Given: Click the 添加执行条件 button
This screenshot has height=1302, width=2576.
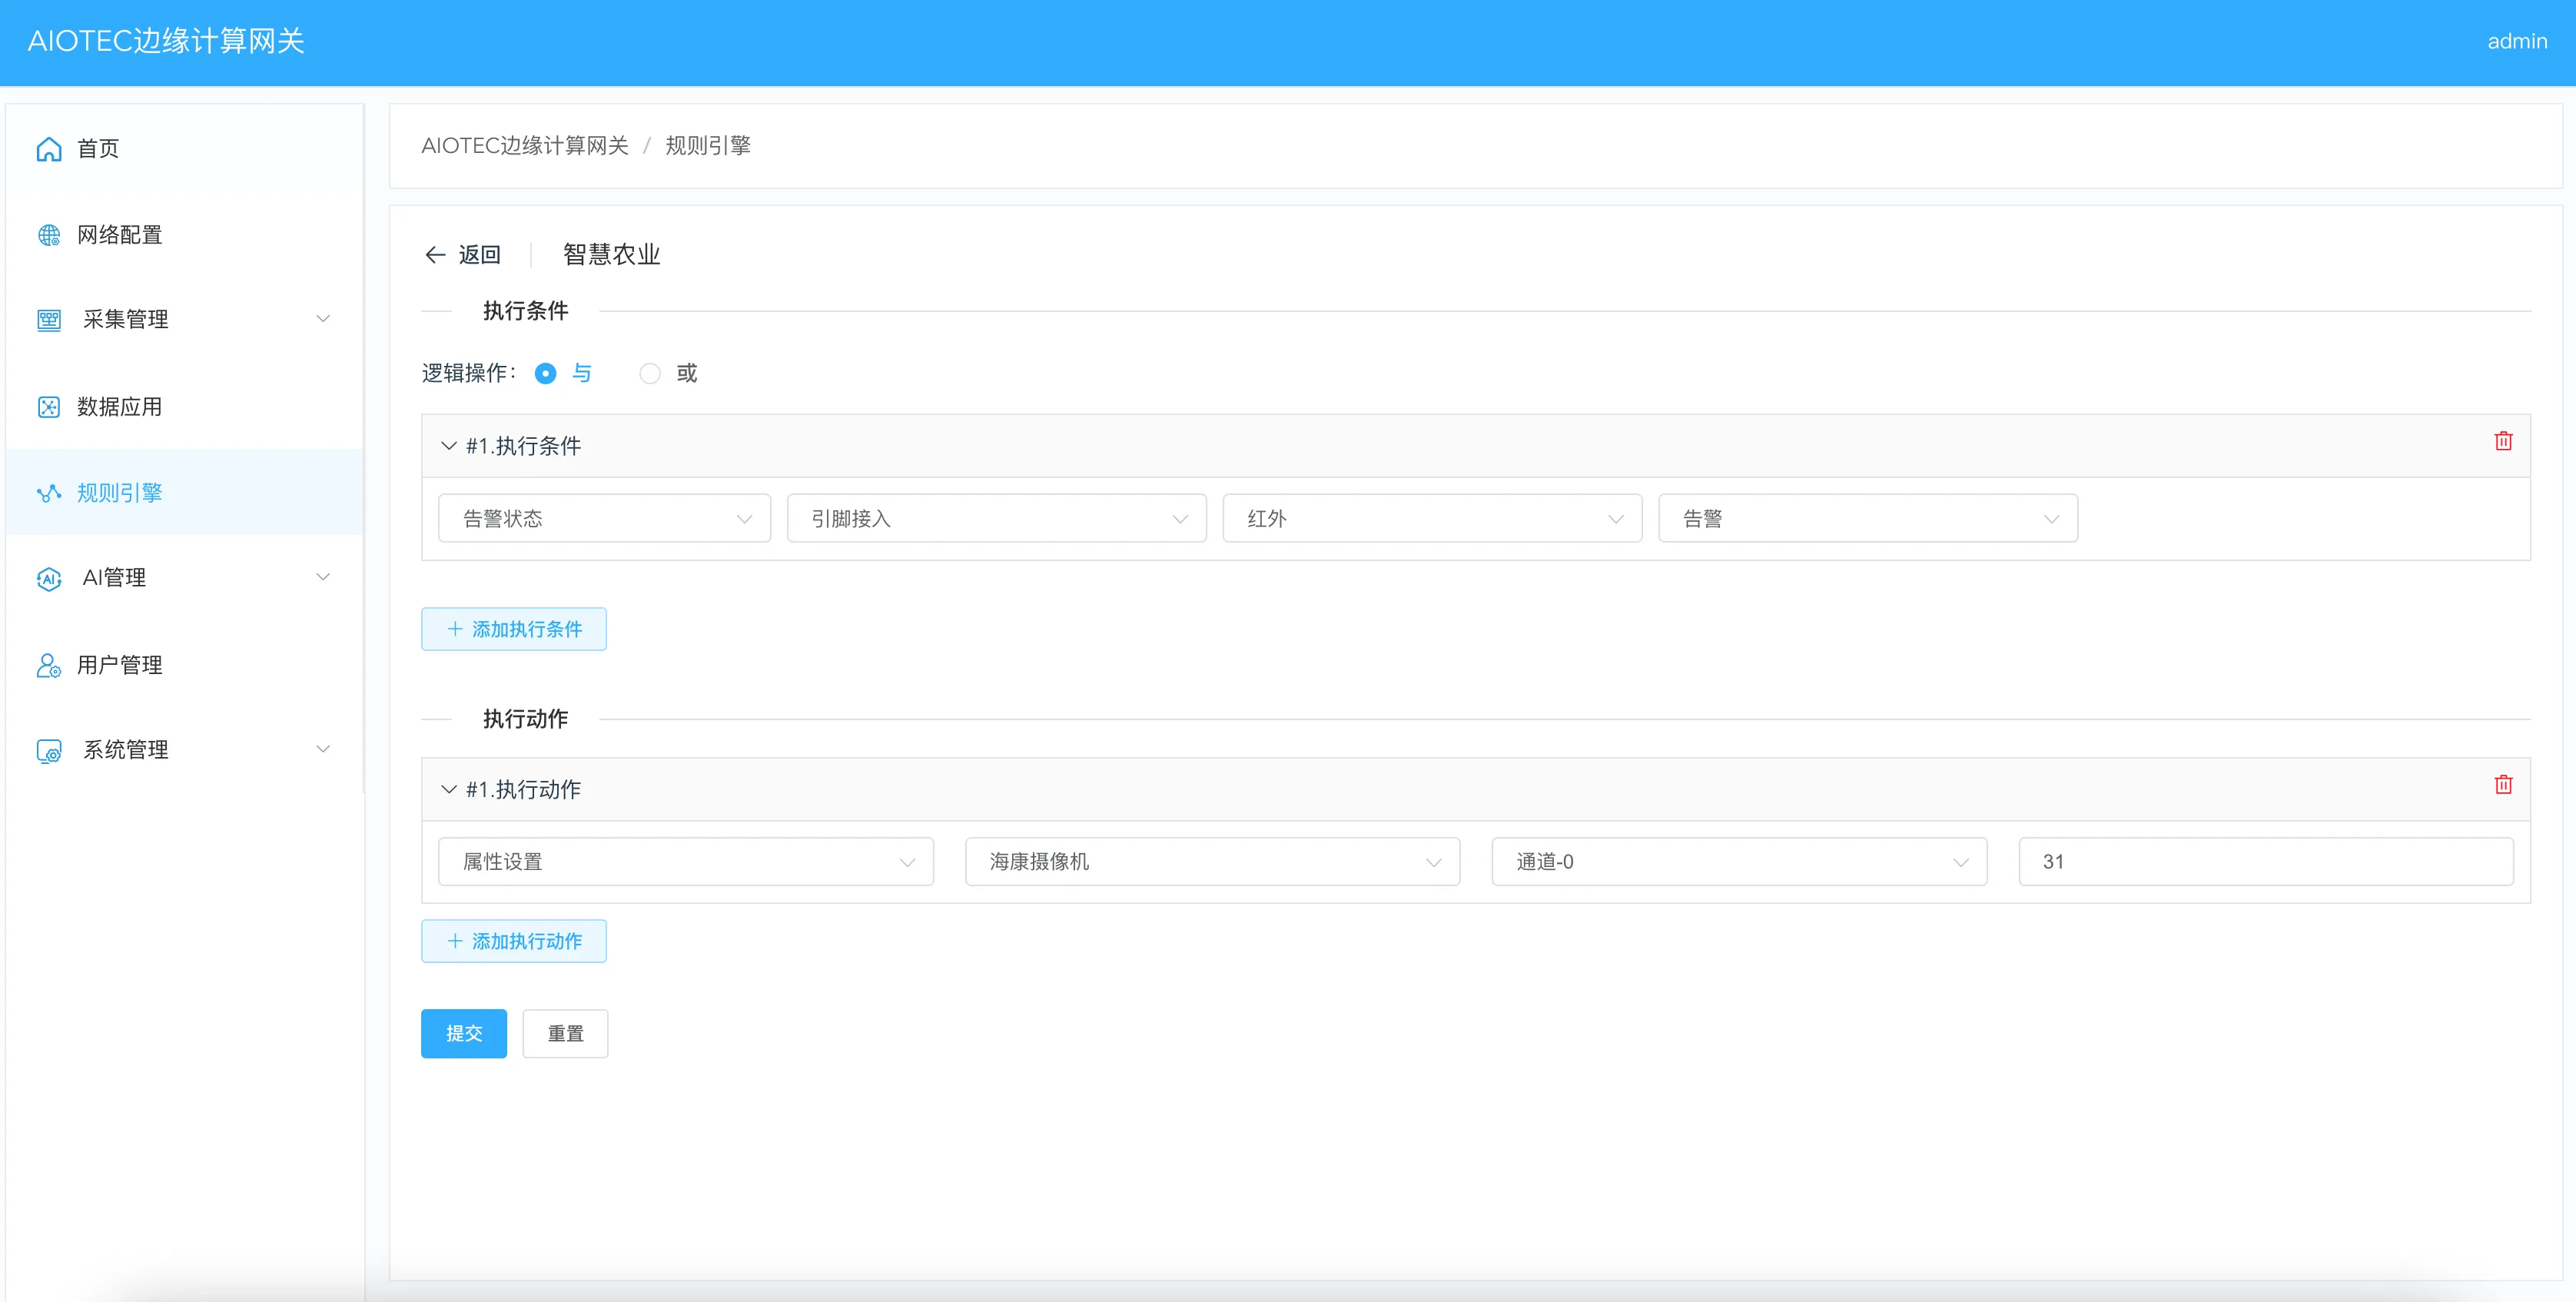Looking at the screenshot, I should point(514,630).
